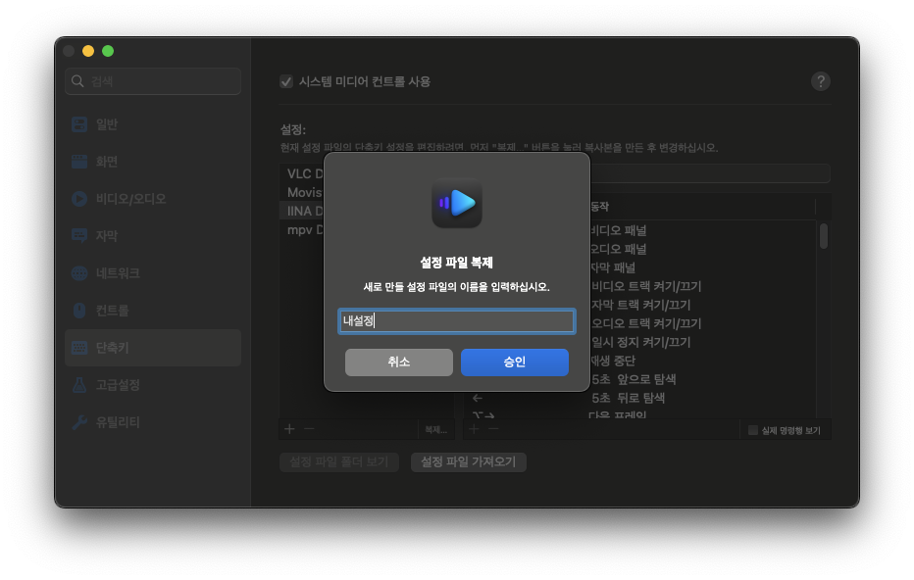
Task: Toggle 시스템 미디어 컨트롤 사용 checkbox
Action: pos(286,81)
